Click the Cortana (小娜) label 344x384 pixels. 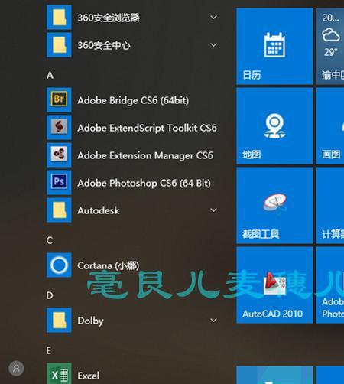pos(109,265)
